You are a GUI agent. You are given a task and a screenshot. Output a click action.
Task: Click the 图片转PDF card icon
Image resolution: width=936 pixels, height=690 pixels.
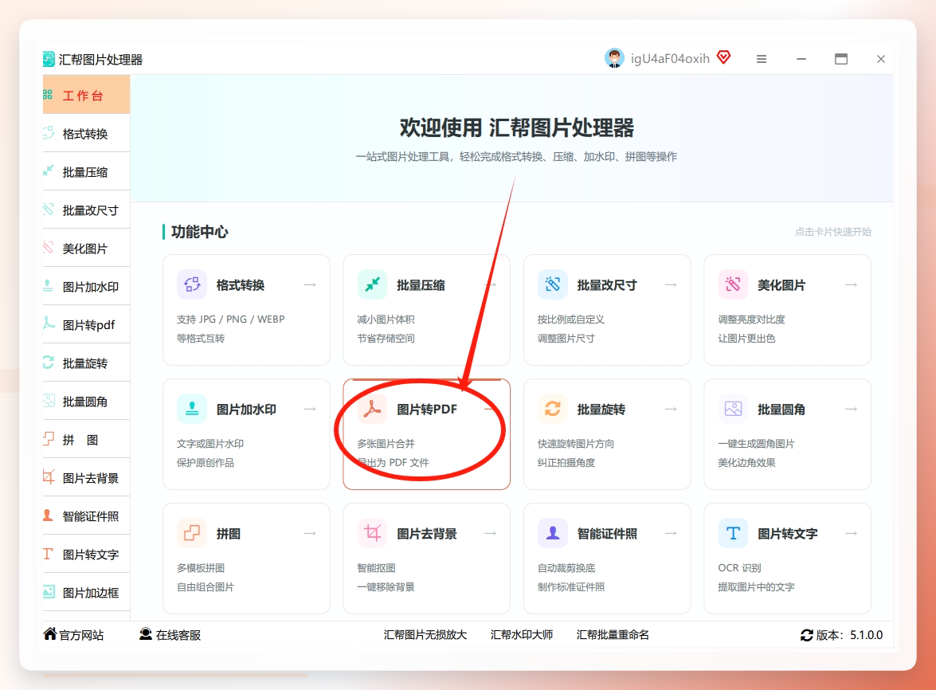(373, 409)
